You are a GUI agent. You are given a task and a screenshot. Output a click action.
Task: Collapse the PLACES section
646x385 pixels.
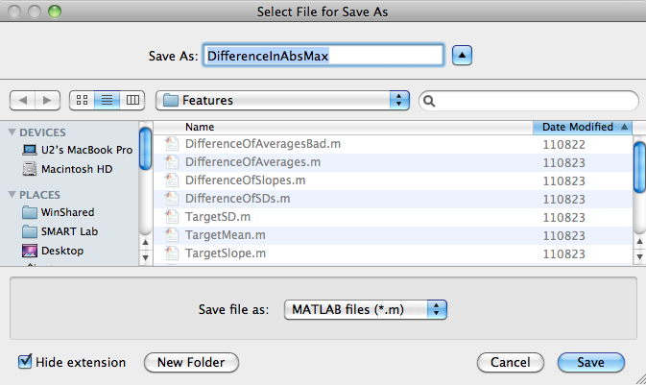coord(12,195)
